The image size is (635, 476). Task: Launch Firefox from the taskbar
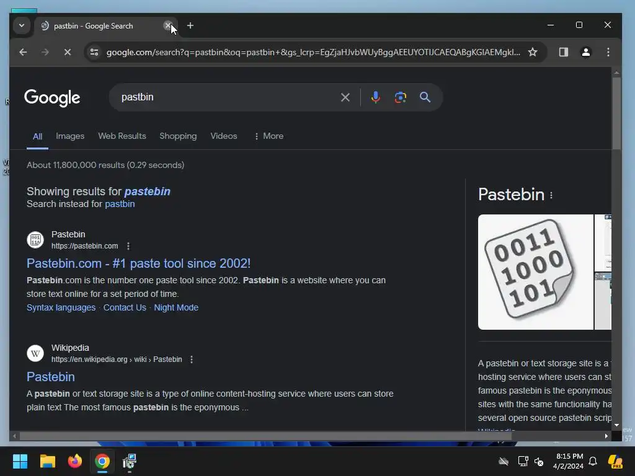coord(75,461)
